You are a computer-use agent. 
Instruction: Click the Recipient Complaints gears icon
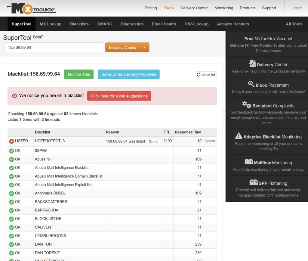[247, 105]
